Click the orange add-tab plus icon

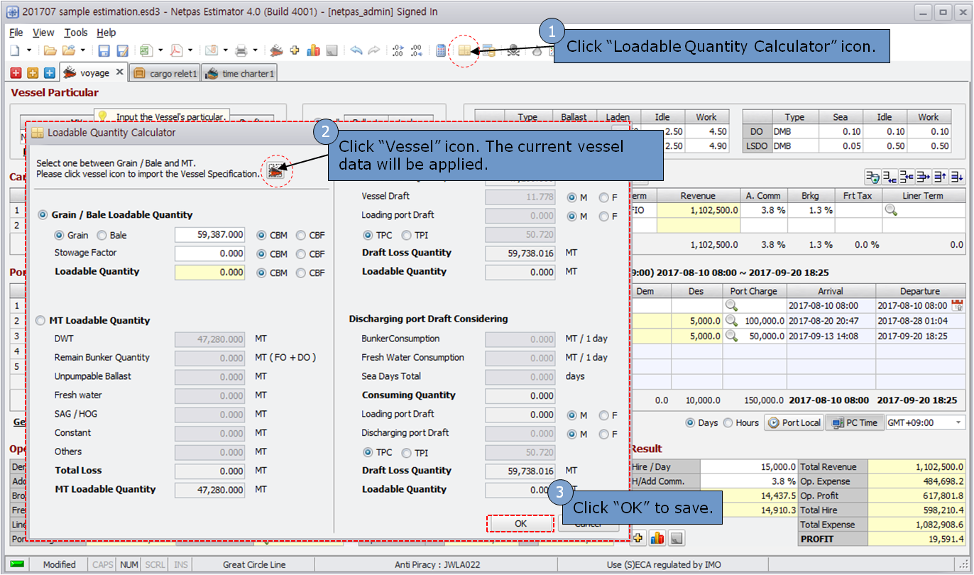(33, 73)
